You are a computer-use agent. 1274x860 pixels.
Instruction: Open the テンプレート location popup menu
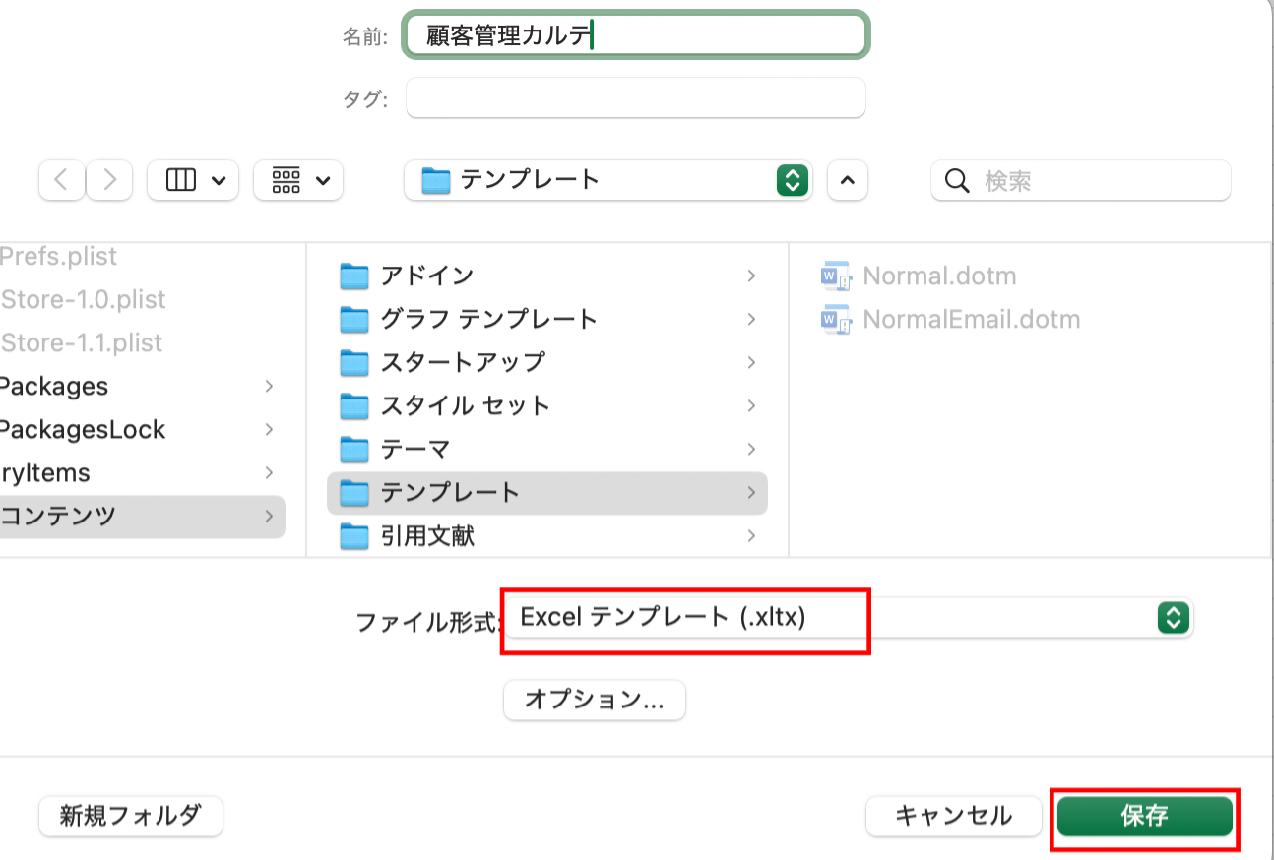793,180
